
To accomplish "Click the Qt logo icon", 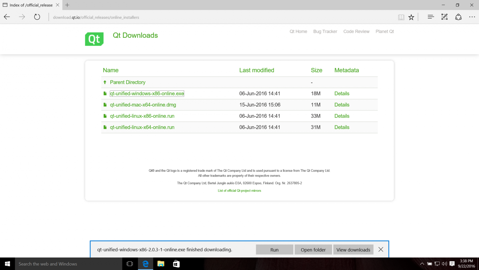I will pyautogui.click(x=94, y=39).
